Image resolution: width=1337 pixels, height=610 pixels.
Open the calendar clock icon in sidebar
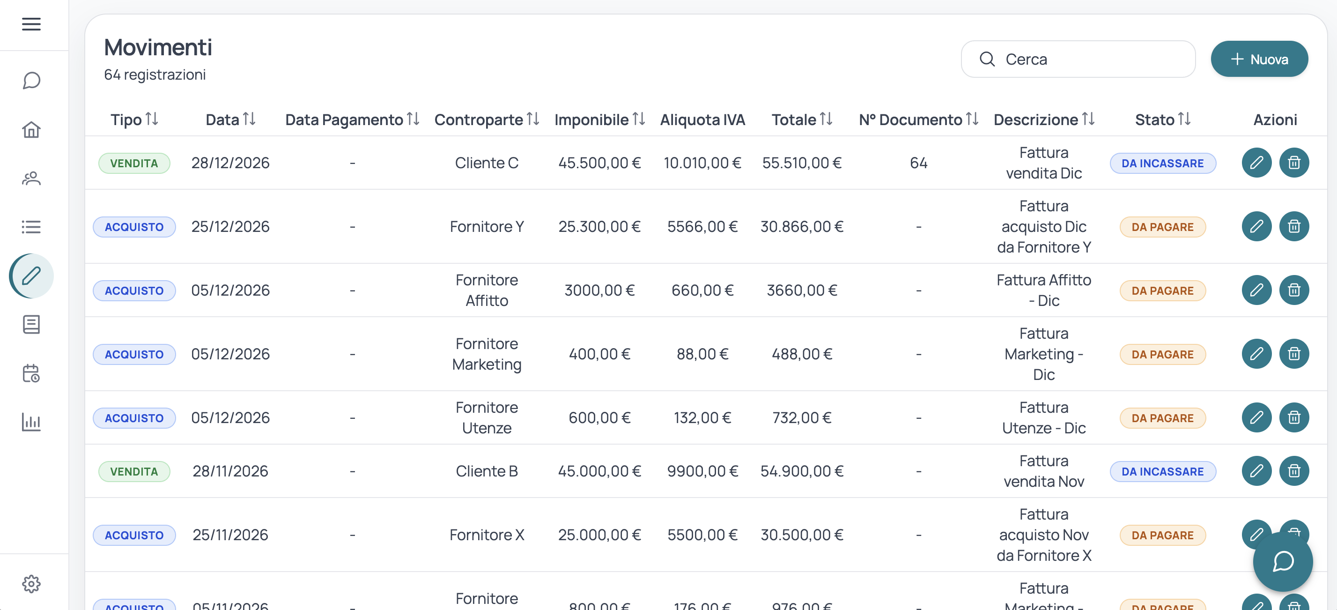[31, 373]
